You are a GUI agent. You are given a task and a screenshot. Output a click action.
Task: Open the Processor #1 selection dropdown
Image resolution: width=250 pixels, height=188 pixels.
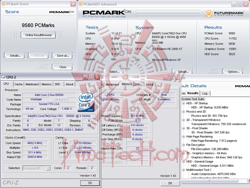pos(36,168)
